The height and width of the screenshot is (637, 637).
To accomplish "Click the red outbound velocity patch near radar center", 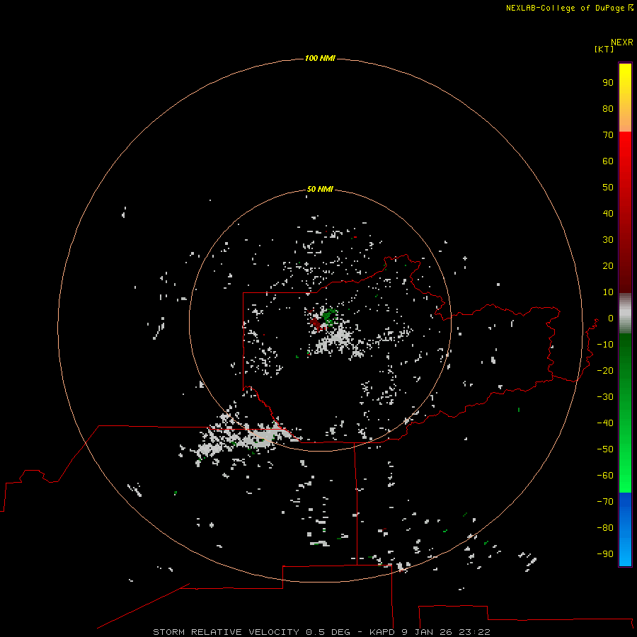I will (x=316, y=323).
